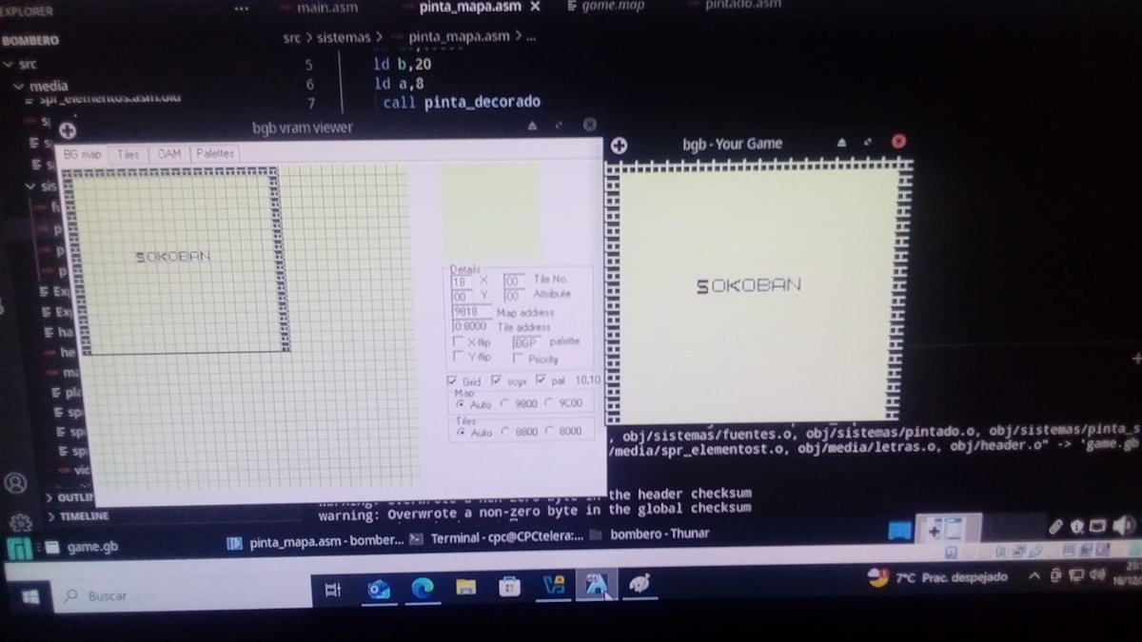
Task: Open the VS Code accounts icon
Action: click(x=15, y=482)
